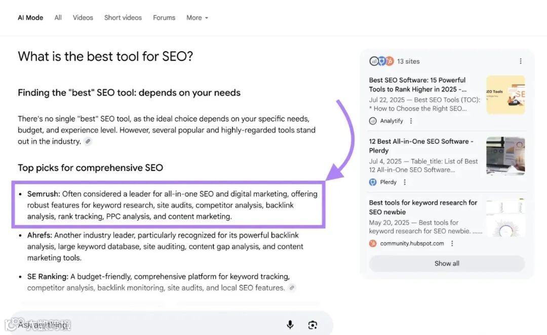The image size is (547, 335).
Task: Click the 'Semrush:' bullet heading
Action: [44, 194]
